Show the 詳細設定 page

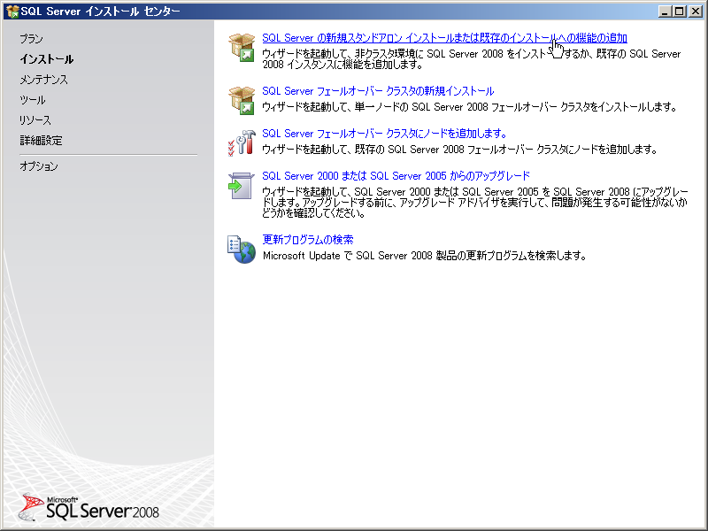tap(41, 141)
